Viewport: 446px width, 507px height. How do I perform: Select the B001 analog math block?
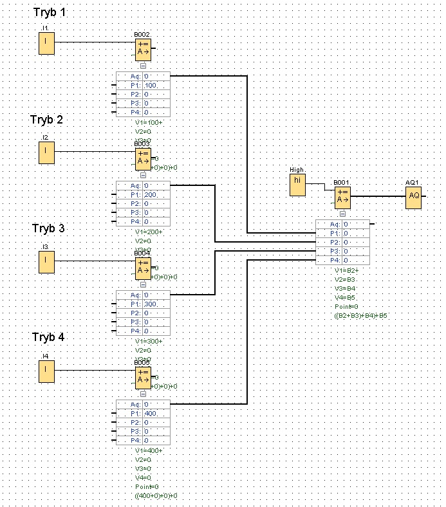pos(342,198)
